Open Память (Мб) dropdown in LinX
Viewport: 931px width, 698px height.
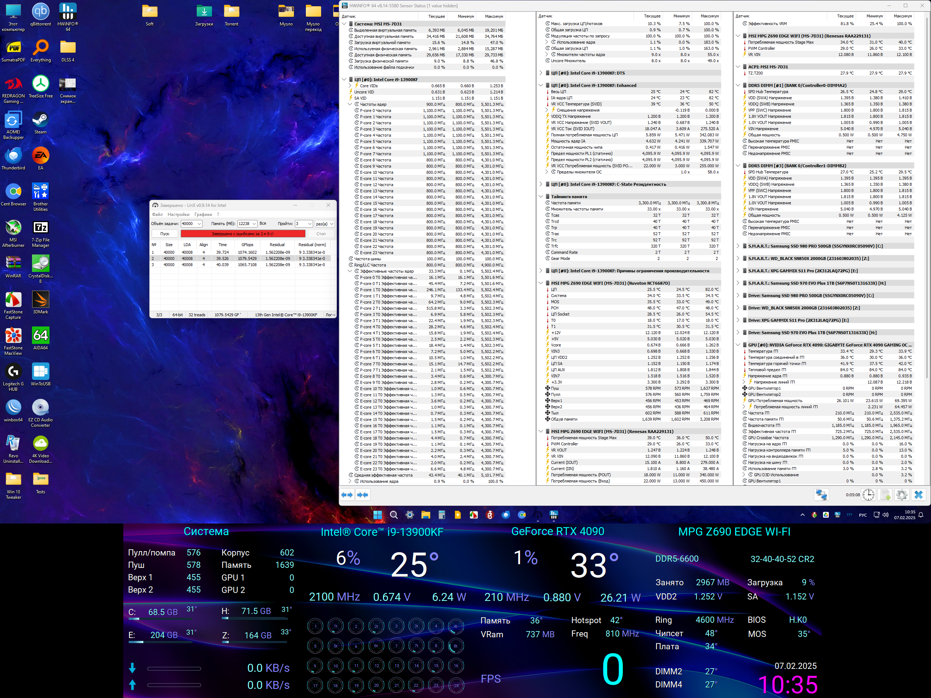[254, 224]
